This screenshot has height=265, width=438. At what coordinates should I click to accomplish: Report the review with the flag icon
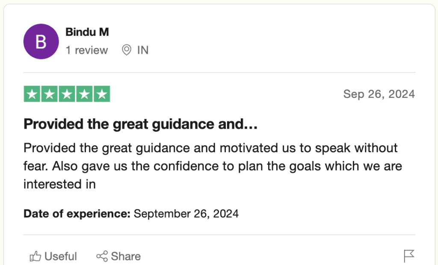pyautogui.click(x=409, y=256)
